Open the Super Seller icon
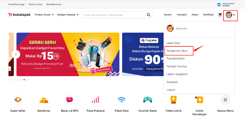Viewport: 245px width, 120px height. point(18,100)
